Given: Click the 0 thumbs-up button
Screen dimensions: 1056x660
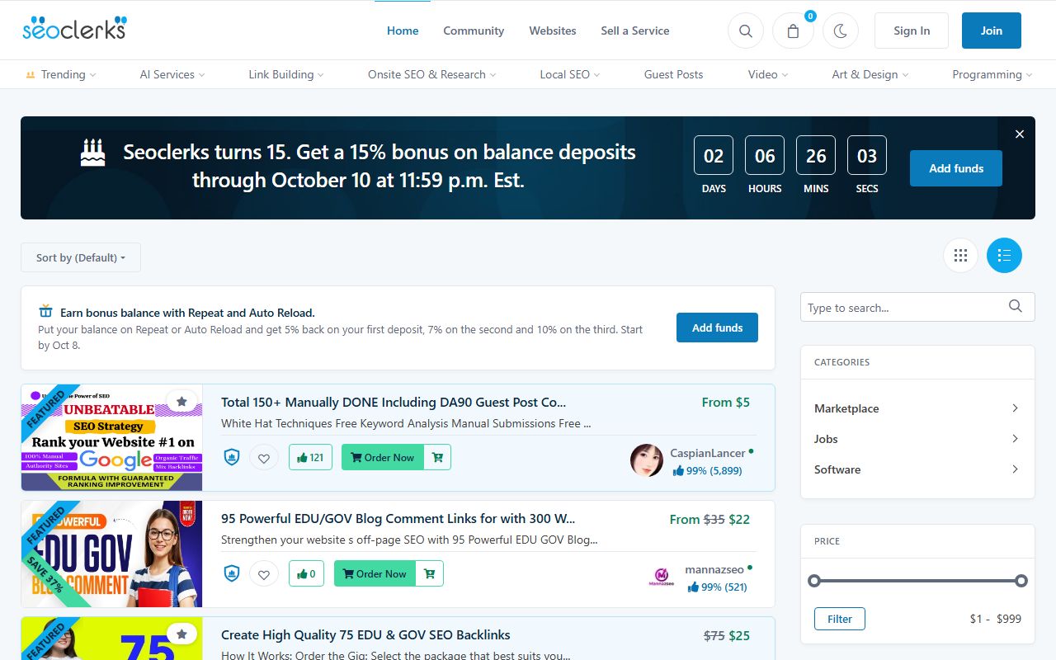Looking at the screenshot, I should (306, 573).
